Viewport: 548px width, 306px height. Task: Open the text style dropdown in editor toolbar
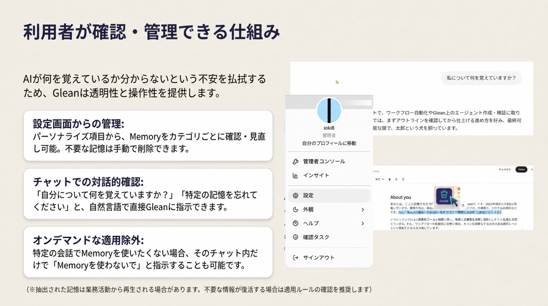tap(379, 179)
